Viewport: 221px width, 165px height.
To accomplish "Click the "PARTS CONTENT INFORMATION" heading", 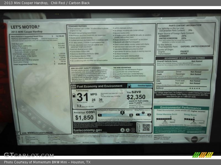I will [185, 25].
